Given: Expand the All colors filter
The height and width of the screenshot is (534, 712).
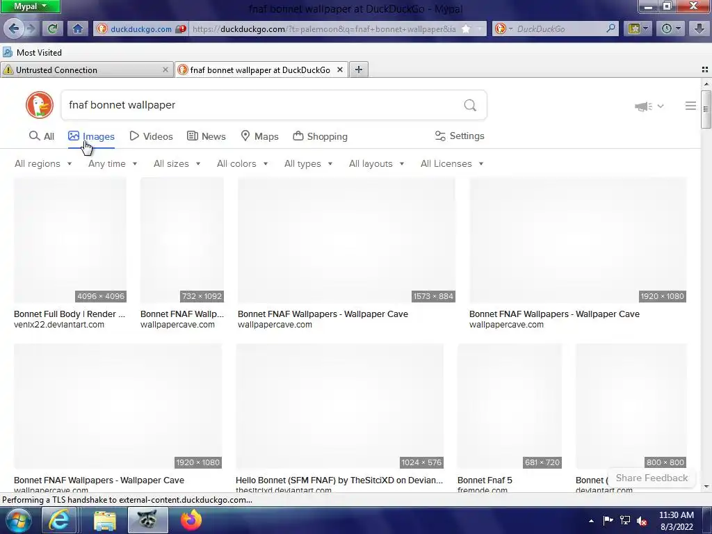Looking at the screenshot, I should (242, 163).
